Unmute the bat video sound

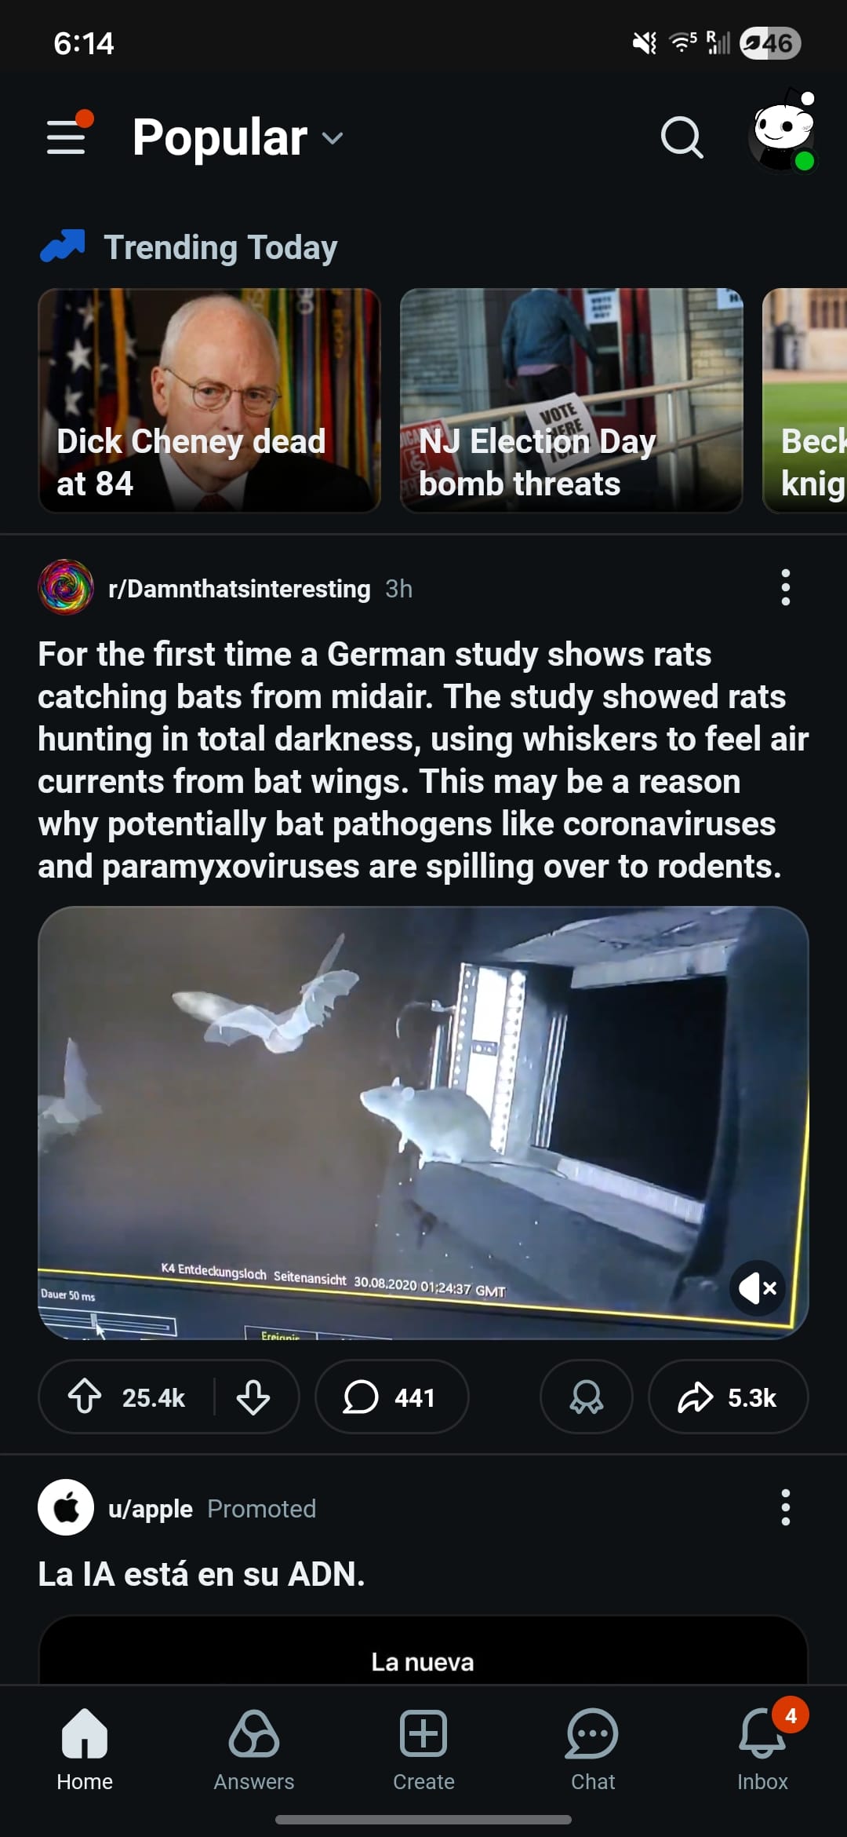[x=757, y=1288]
